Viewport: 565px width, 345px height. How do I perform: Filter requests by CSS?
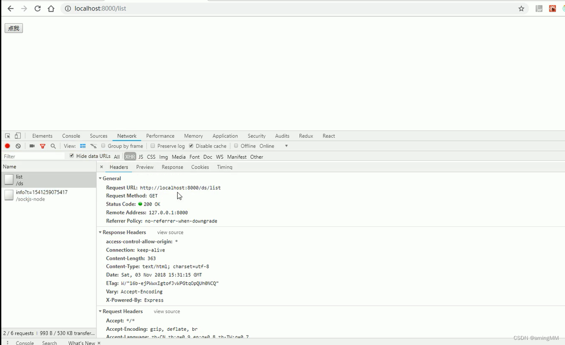pos(151,157)
